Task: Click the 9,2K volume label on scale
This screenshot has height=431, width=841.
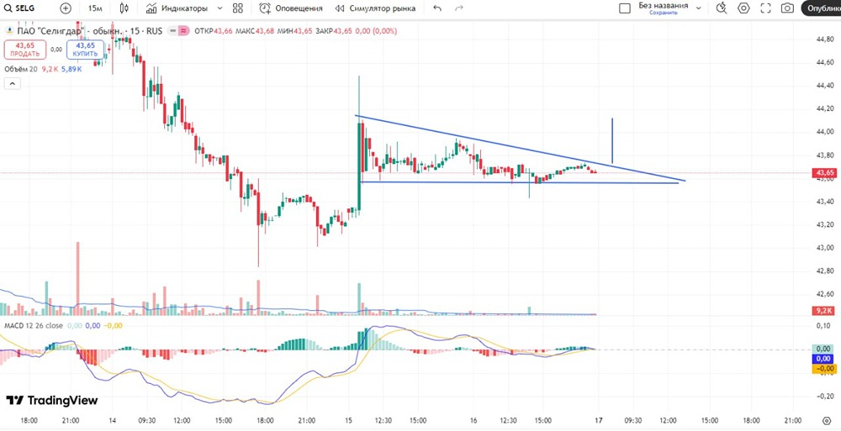Action: point(825,310)
